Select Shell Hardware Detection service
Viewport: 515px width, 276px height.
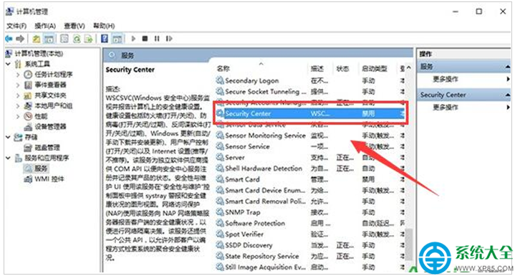pos(309,168)
